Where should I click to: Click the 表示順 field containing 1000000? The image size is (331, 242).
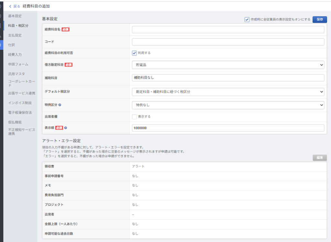(228, 128)
